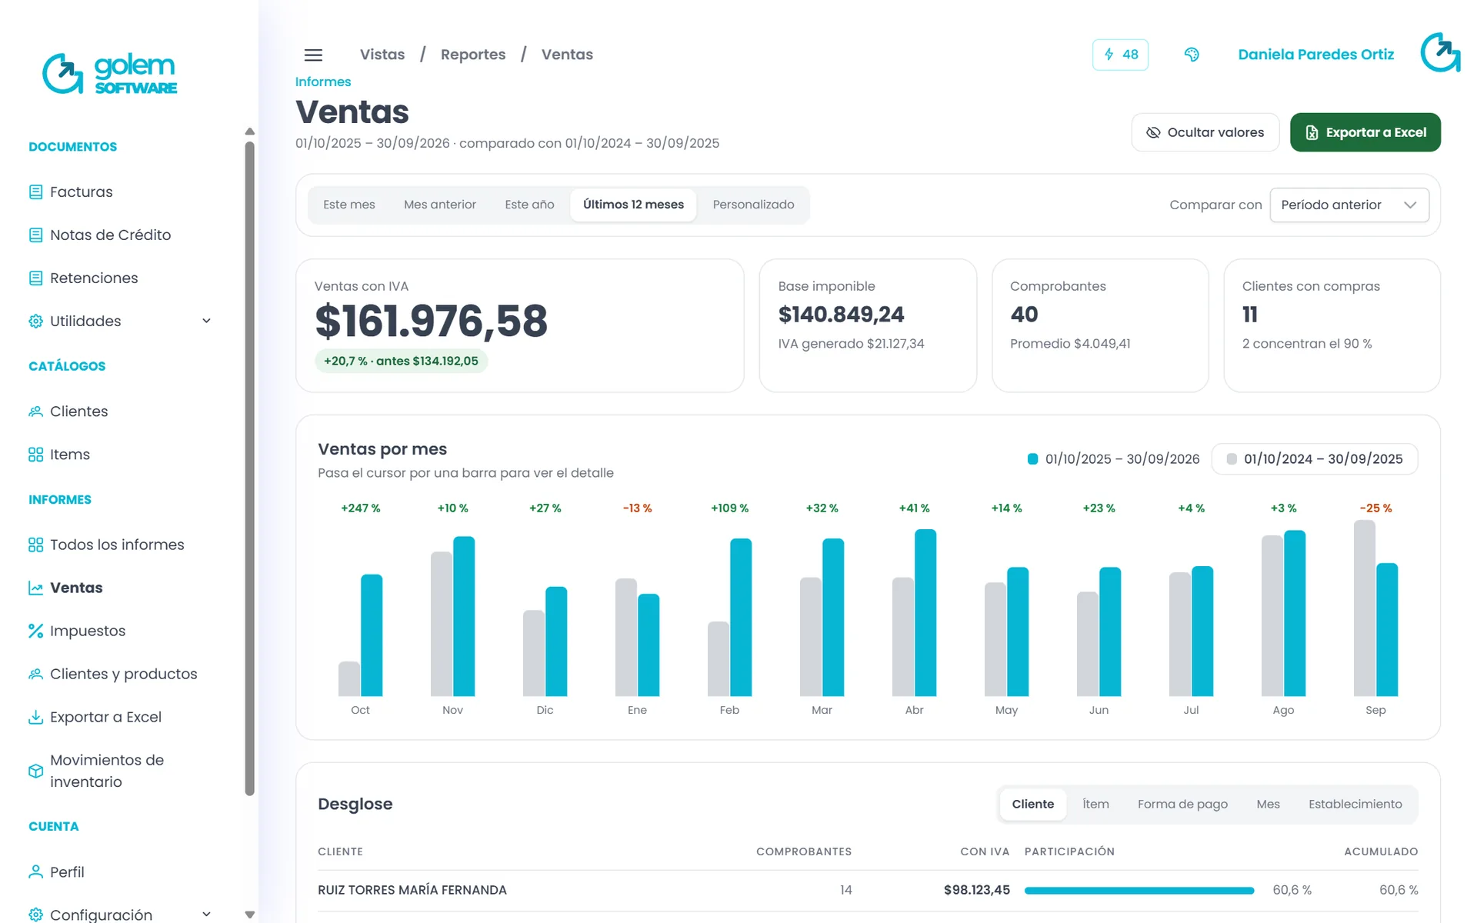Select the Este año period
Viewport: 1477px width, 923px height.
[x=529, y=205]
